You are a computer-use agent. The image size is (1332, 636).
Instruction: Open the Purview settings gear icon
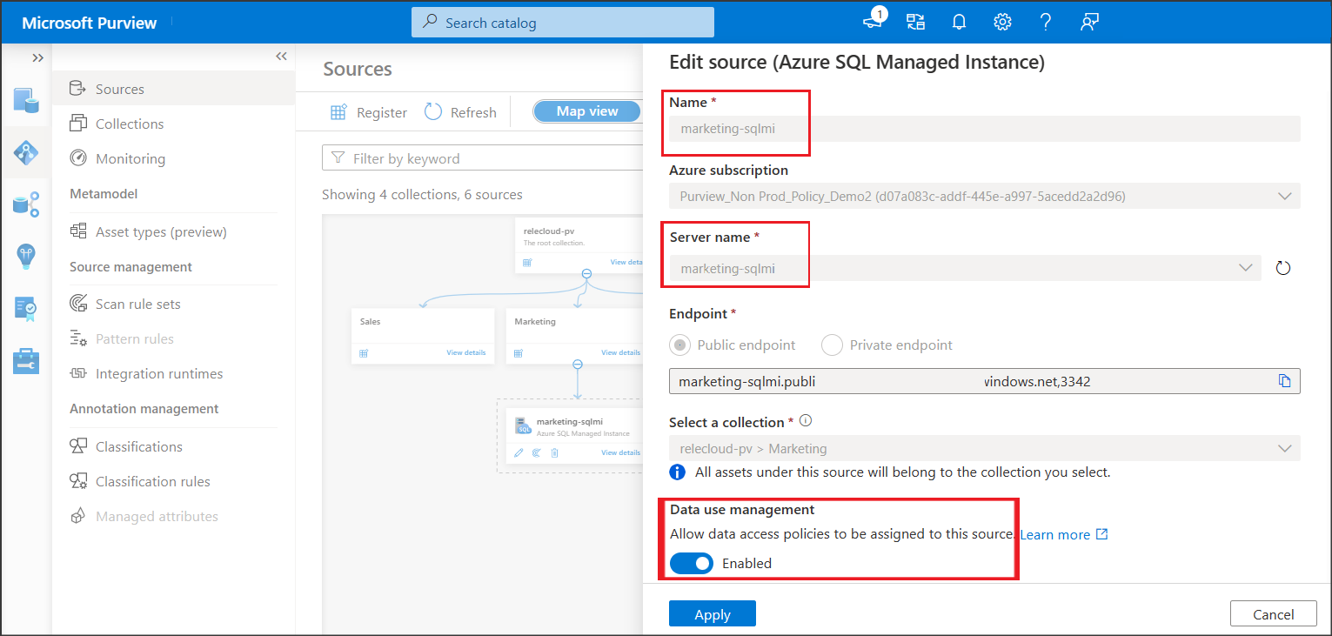1002,22
